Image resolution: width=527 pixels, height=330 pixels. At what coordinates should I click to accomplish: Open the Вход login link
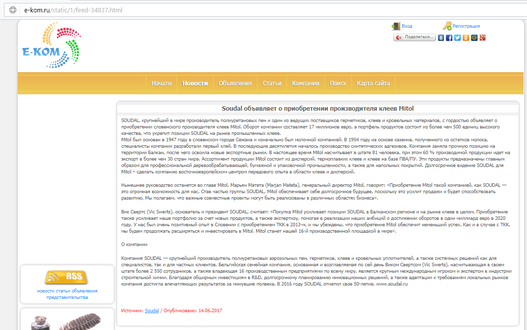tap(407, 26)
